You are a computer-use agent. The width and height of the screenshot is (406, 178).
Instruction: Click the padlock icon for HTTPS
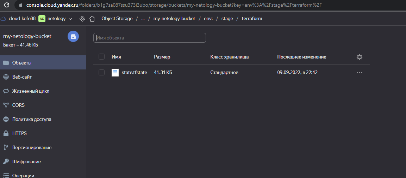pos(6,134)
